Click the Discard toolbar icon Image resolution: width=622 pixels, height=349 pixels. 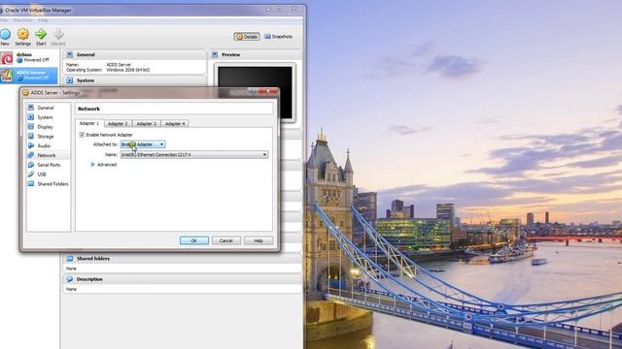point(58,34)
